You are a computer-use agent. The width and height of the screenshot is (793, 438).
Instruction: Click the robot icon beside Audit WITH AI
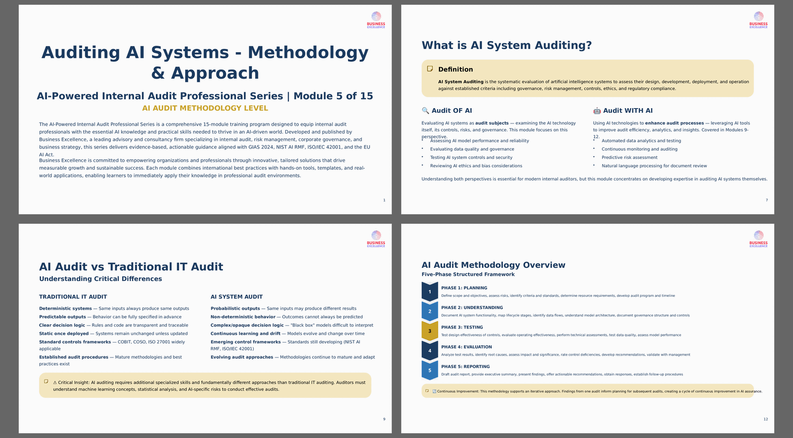pyautogui.click(x=597, y=110)
